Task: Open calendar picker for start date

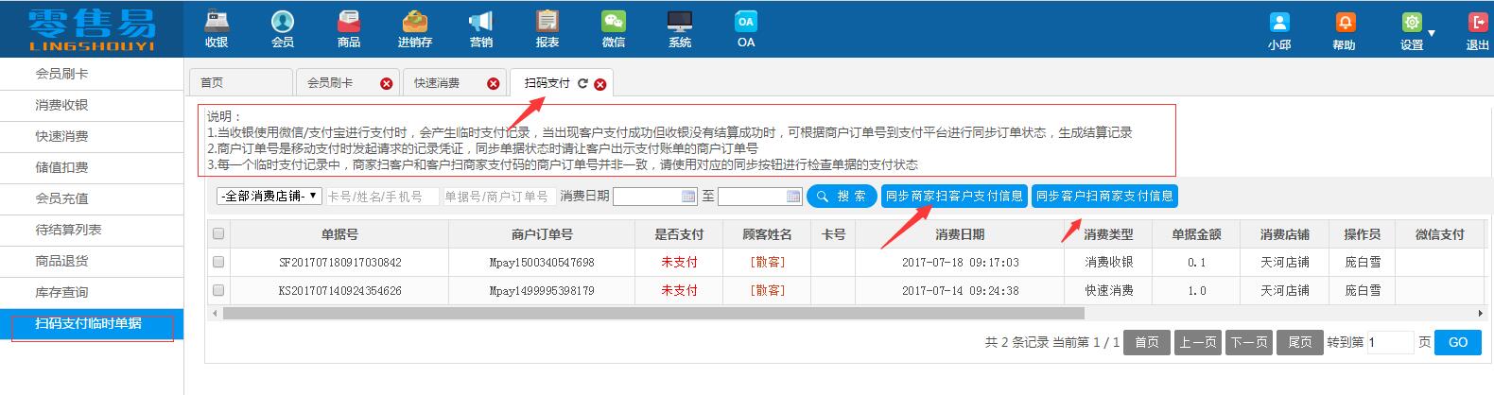Action: tap(688, 197)
